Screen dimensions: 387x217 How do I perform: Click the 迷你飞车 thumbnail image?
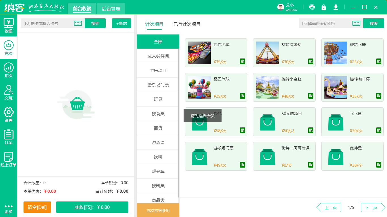coord(199,53)
